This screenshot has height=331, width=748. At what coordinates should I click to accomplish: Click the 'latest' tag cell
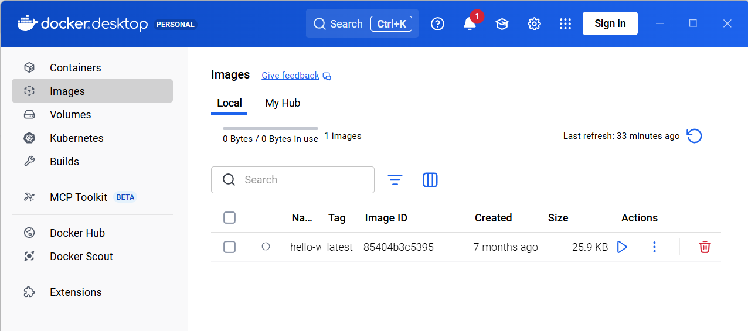click(340, 247)
